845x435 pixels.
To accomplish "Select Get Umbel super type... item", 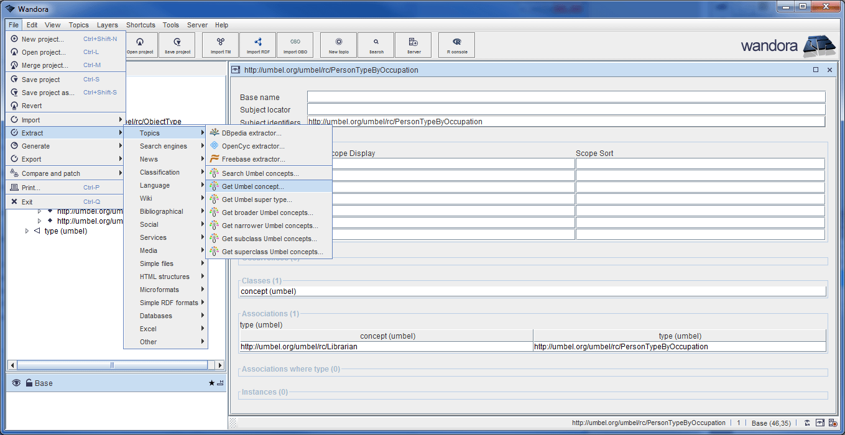I will pyautogui.click(x=269, y=199).
